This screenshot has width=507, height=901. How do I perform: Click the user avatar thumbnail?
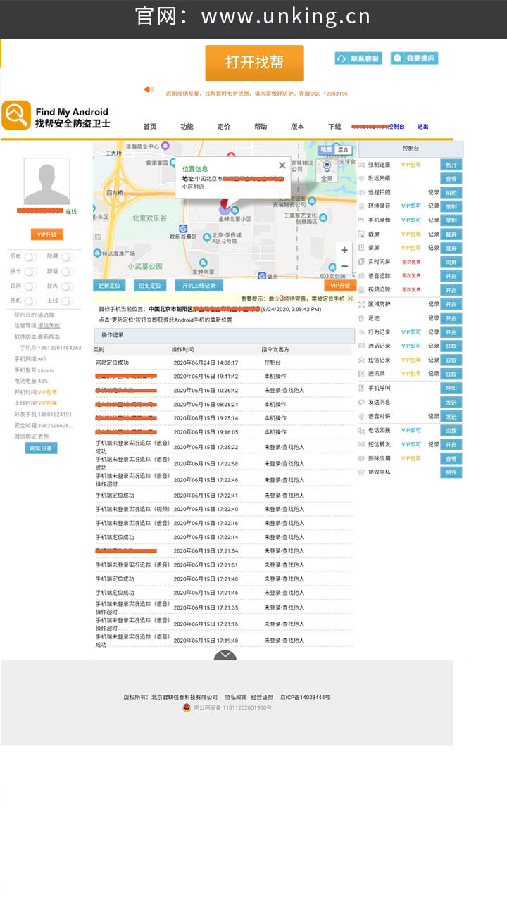tap(47, 181)
